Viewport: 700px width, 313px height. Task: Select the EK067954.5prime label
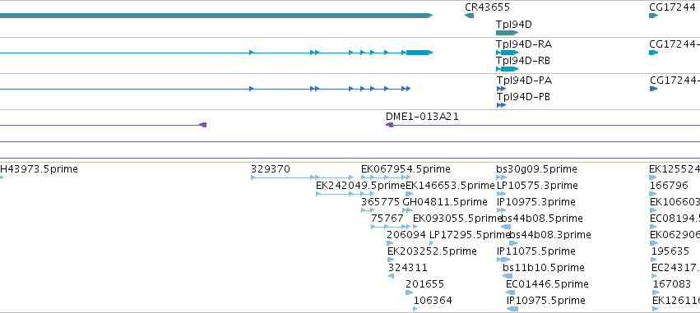pyautogui.click(x=406, y=169)
